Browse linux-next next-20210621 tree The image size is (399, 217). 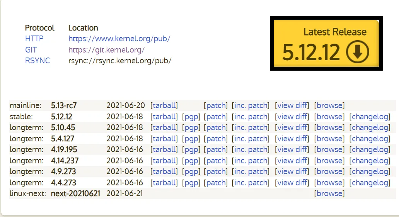329,193
